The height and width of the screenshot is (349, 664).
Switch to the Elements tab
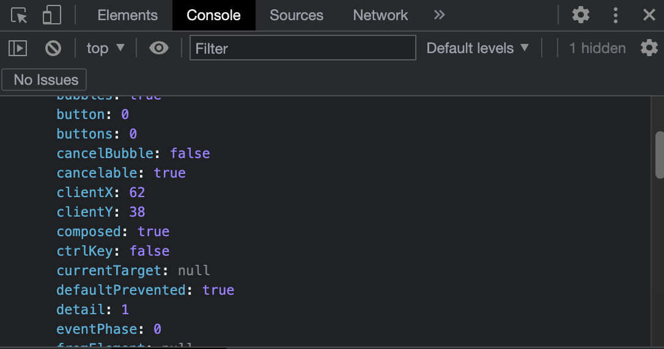point(127,15)
